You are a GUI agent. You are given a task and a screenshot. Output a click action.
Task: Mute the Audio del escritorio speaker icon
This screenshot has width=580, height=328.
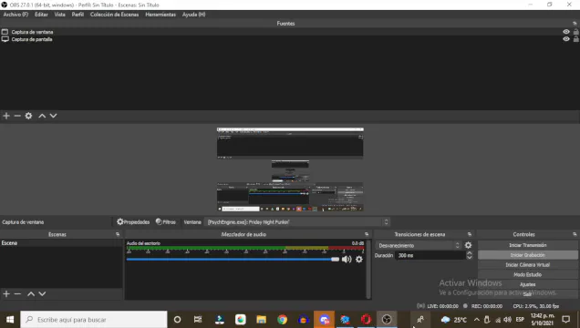347,260
